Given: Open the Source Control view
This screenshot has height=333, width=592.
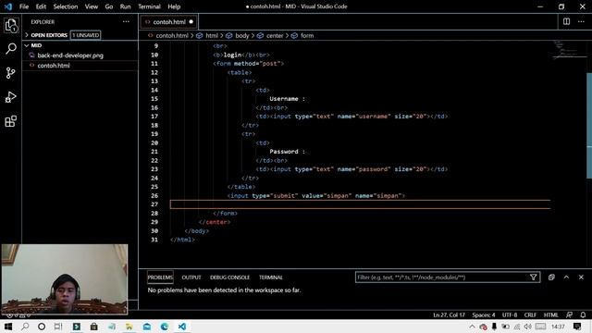Looking at the screenshot, I should coord(10,73).
